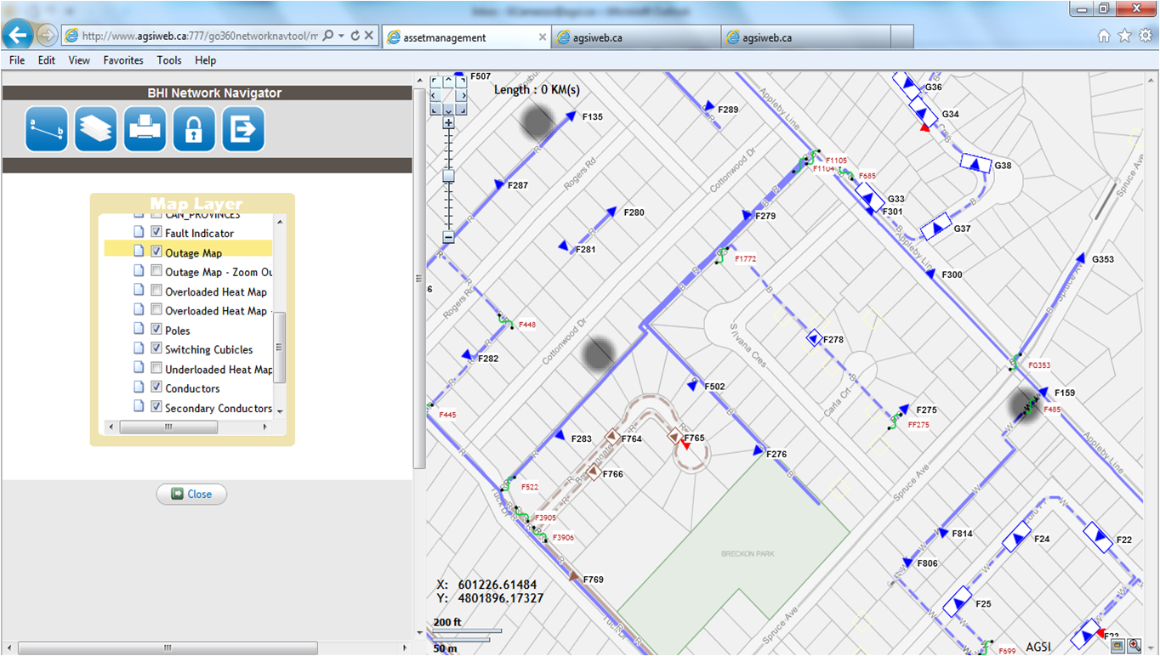Viewport: 1160px width, 656px height.
Task: Click the Map Layer vertical scrollbar thumb
Action: click(280, 348)
